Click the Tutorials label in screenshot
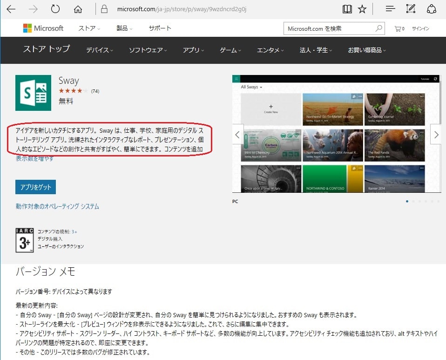The height and width of the screenshot is (360, 446). tap(425, 79)
